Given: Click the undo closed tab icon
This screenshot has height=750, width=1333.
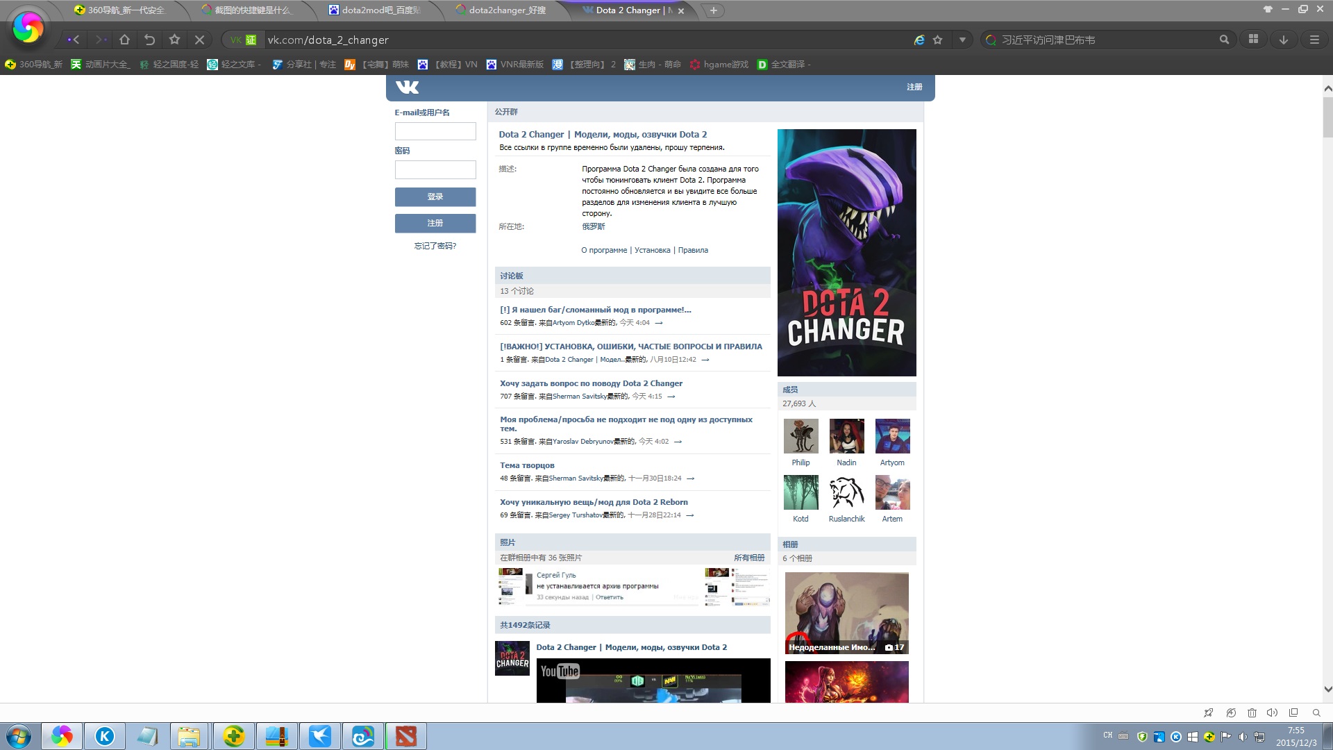Looking at the screenshot, I should click(x=149, y=40).
